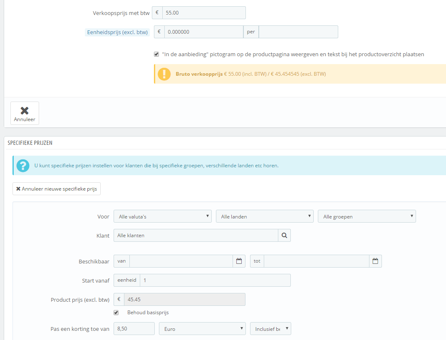
Task: Select the Euro discount type dropdown
Action: click(x=202, y=329)
